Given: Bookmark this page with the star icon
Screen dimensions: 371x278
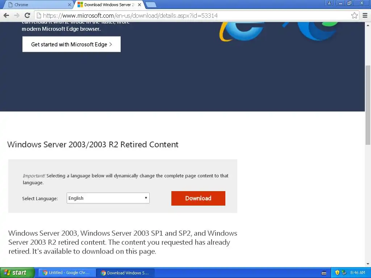Looking at the screenshot, I should click(x=354, y=16).
